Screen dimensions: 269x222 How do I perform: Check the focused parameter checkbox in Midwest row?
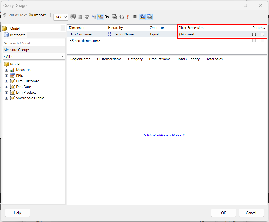pyautogui.click(x=254, y=34)
